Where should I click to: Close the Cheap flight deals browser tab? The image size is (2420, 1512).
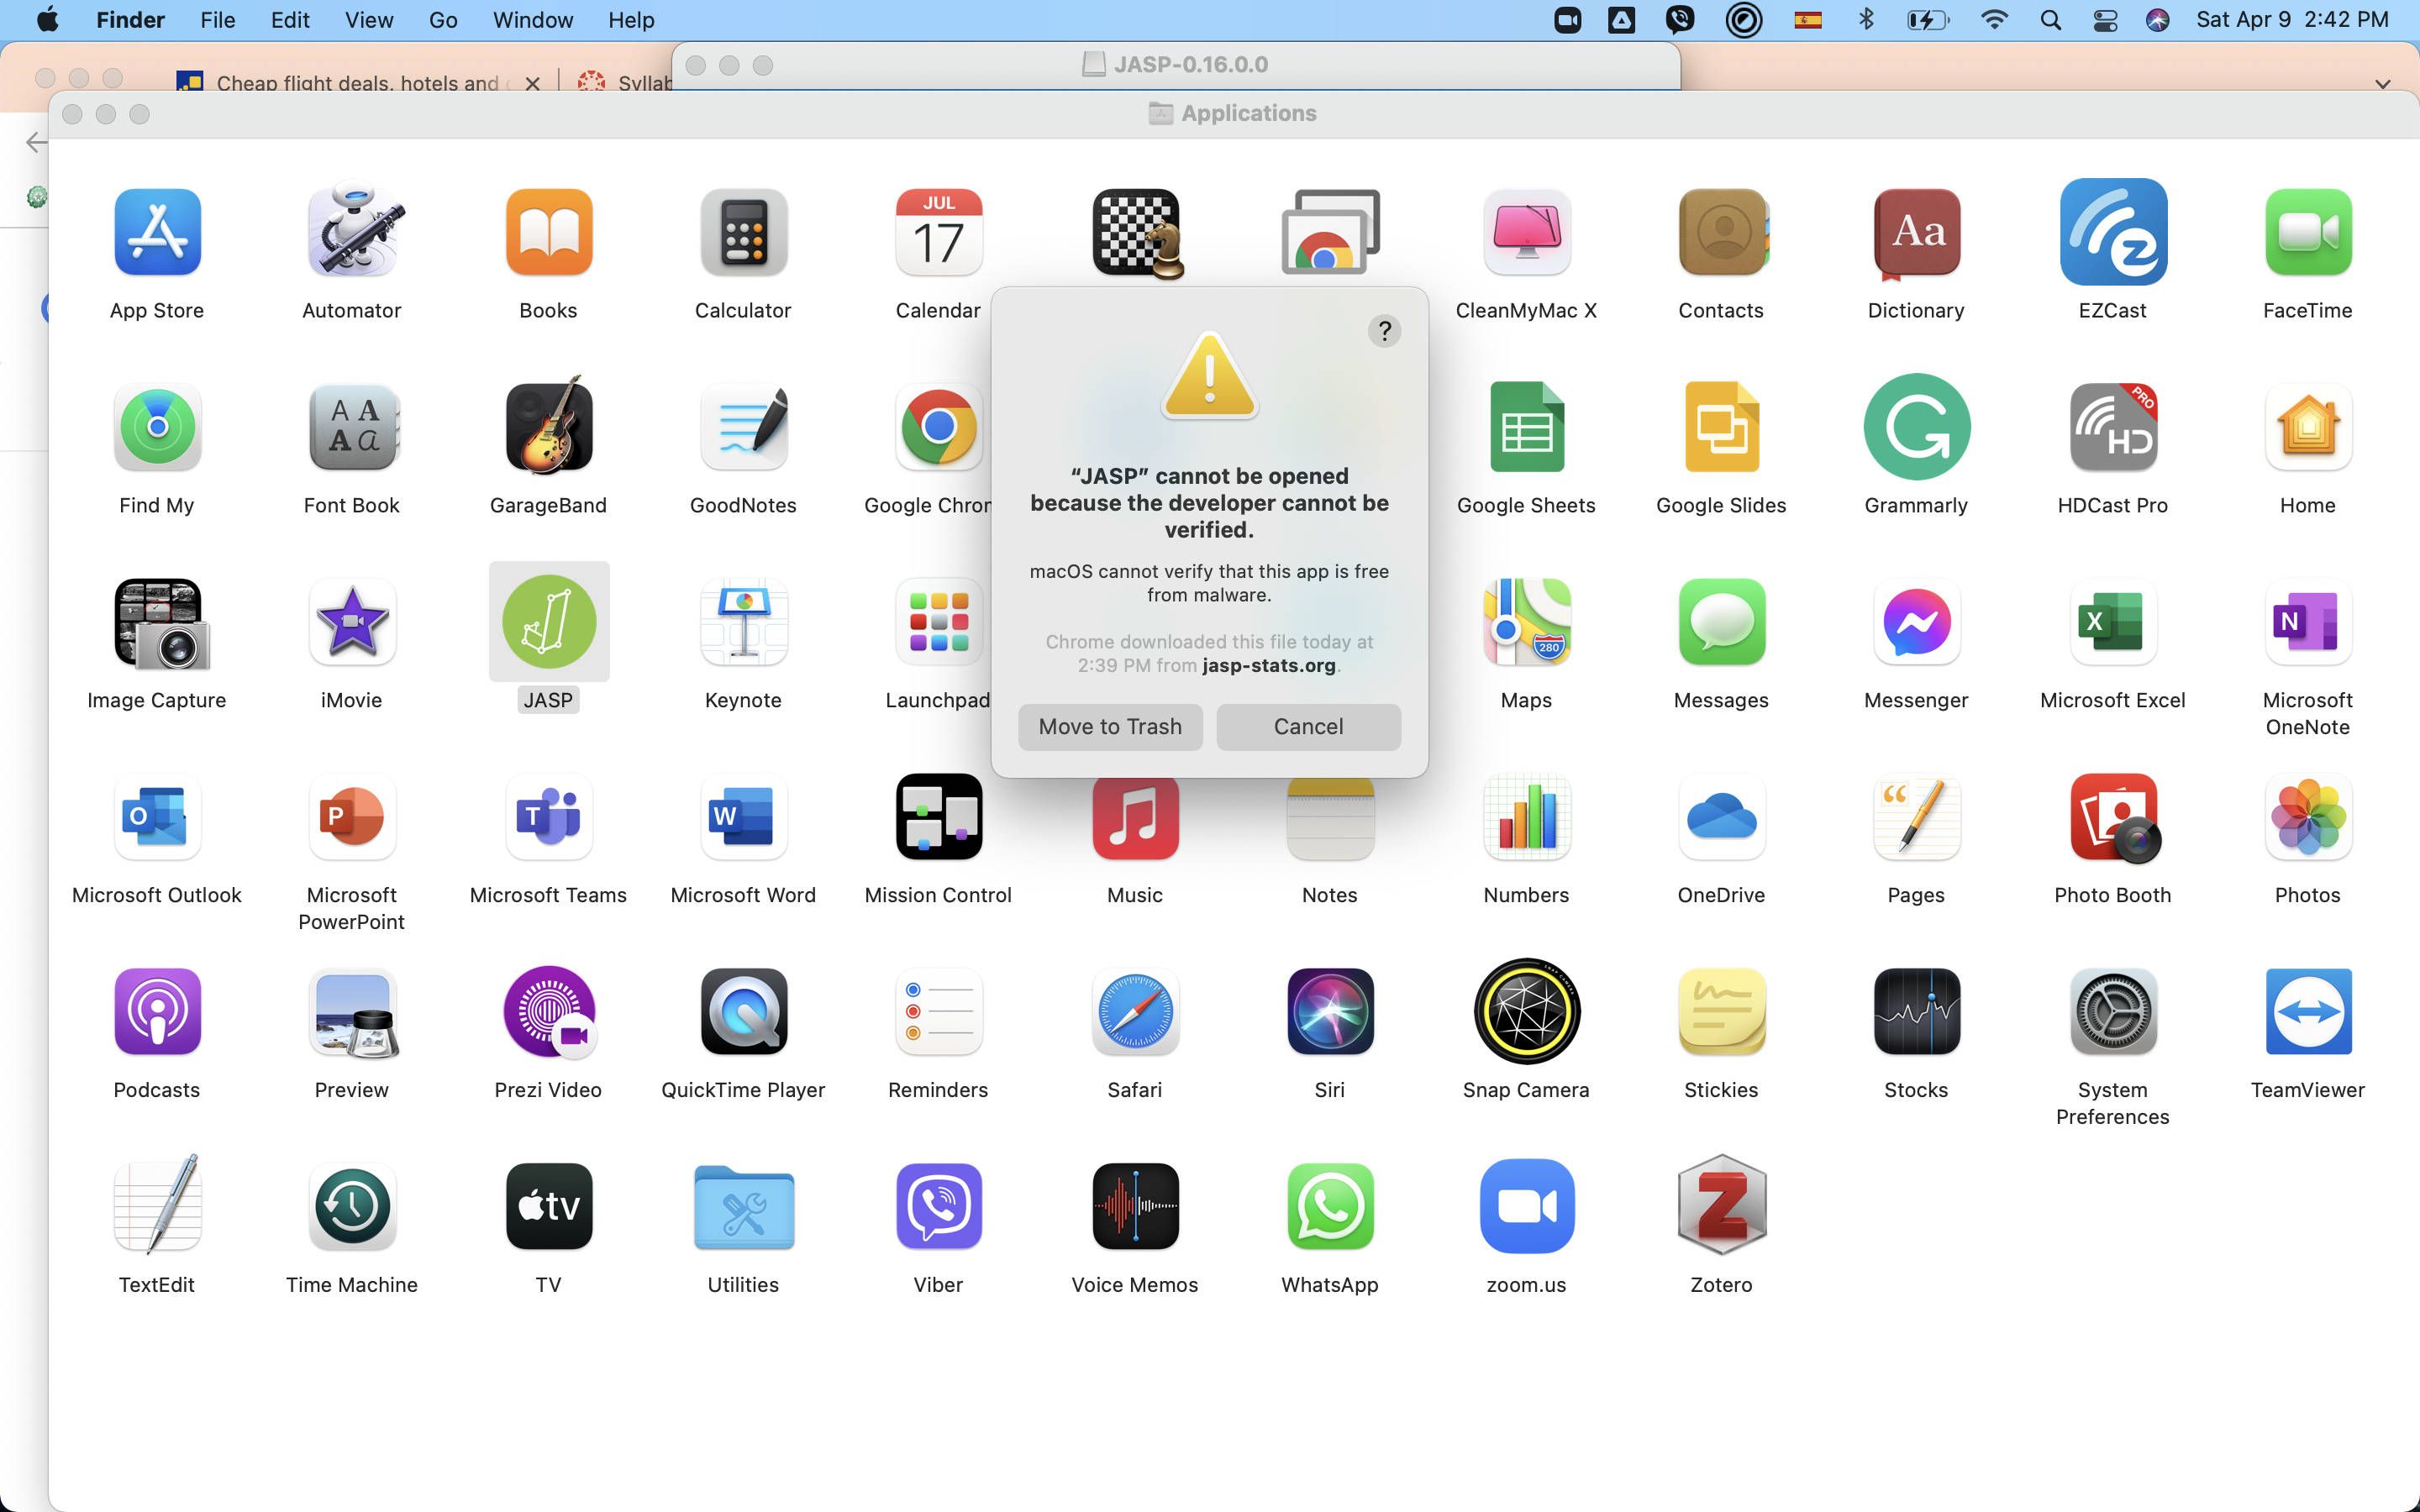click(533, 83)
